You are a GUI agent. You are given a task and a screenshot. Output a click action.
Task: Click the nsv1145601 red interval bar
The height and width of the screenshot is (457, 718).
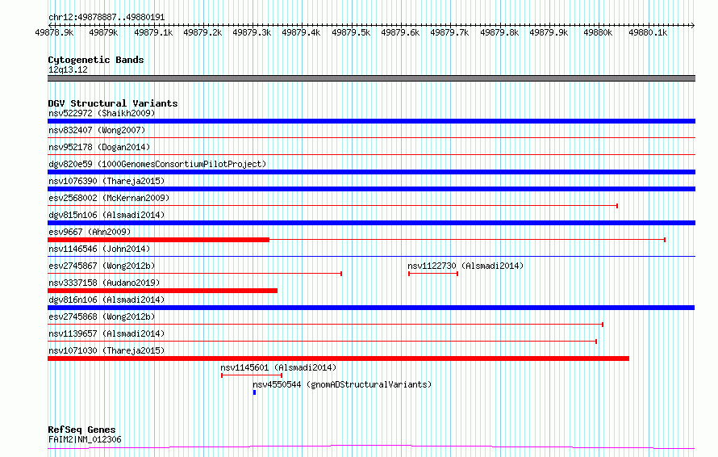click(252, 375)
